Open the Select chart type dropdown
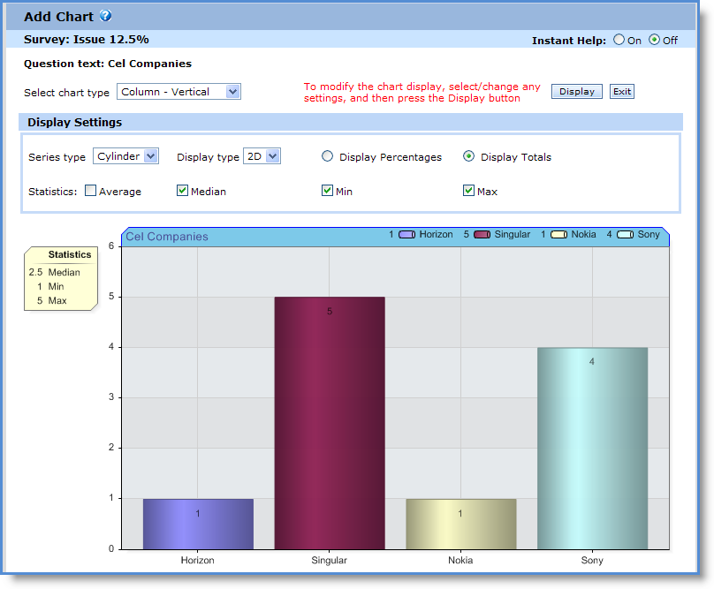714x589 pixels. [x=178, y=92]
